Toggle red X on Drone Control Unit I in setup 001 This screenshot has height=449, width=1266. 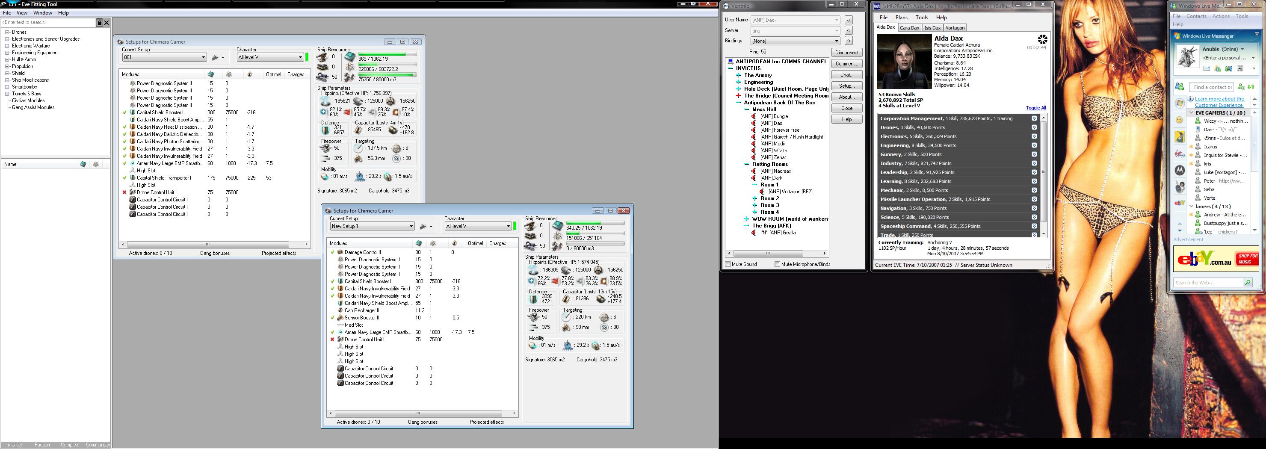[125, 192]
